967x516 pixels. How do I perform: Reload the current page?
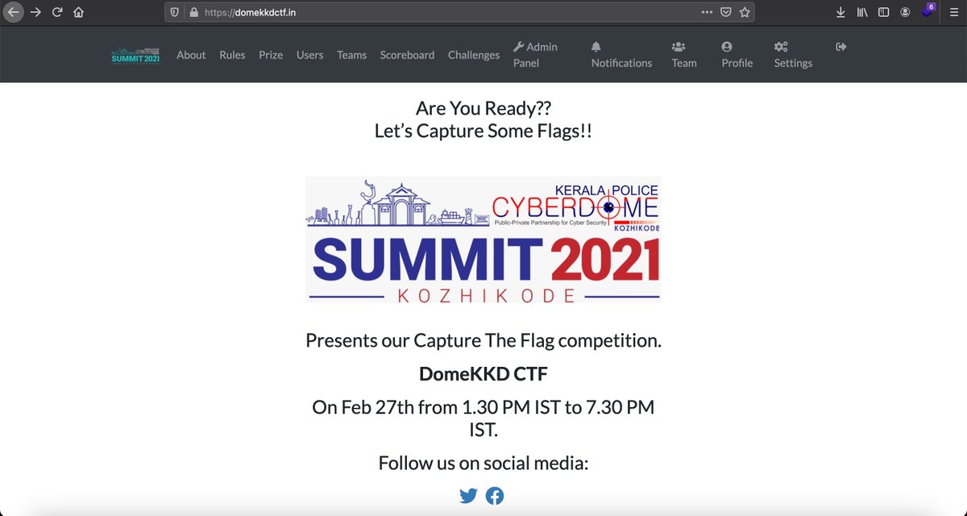click(57, 12)
